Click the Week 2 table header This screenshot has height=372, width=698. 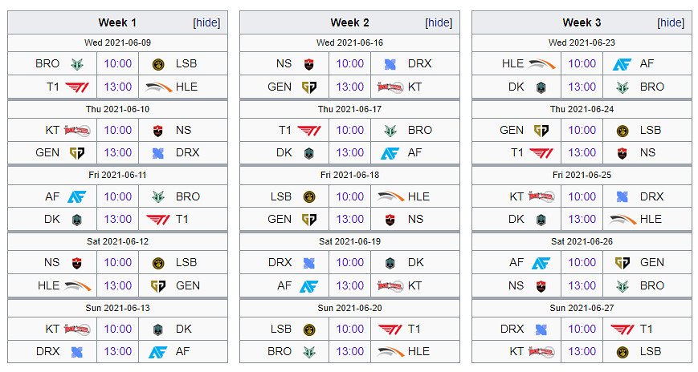tap(349, 22)
